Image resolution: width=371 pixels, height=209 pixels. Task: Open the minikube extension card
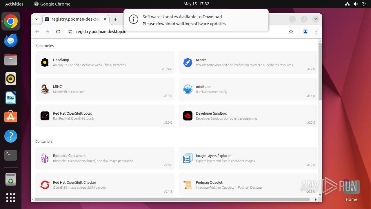pos(248,89)
